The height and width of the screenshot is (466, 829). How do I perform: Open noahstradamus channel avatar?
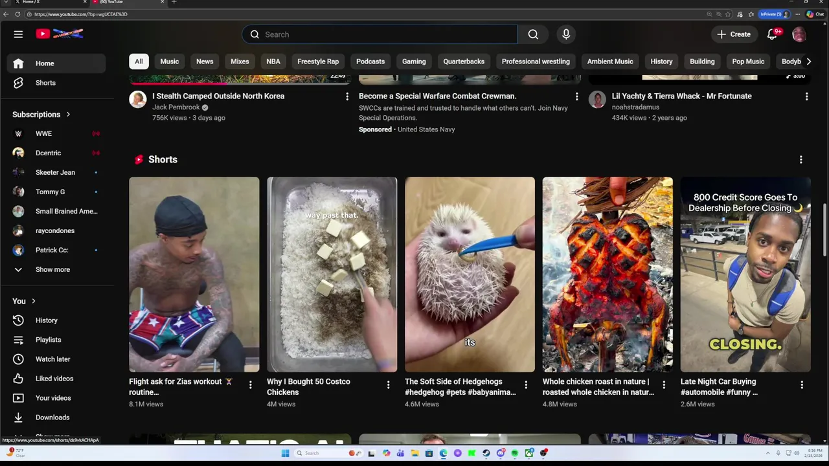pos(597,99)
